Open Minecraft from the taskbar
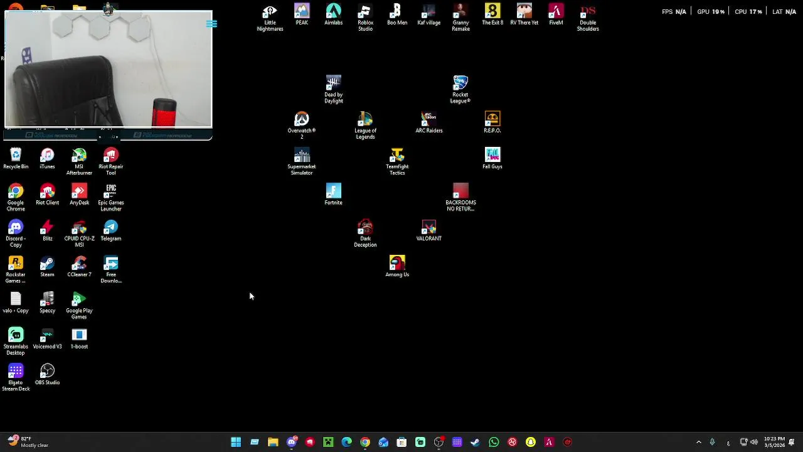The image size is (803, 452). coord(328,443)
